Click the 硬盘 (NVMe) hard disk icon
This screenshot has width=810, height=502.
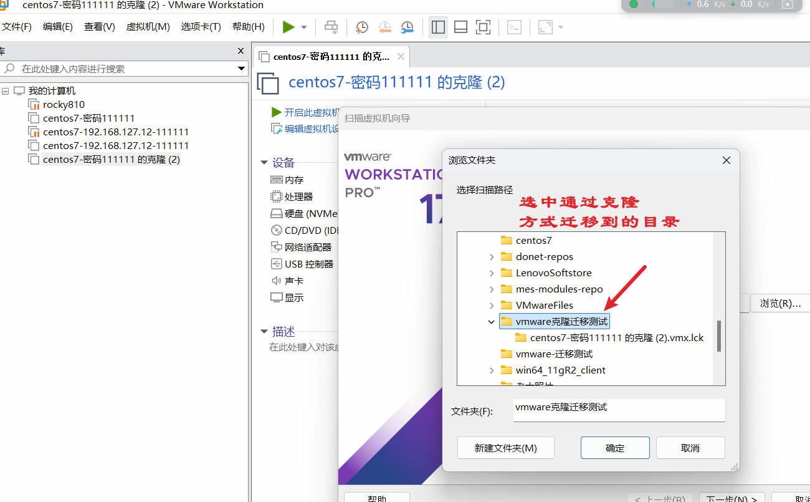click(277, 213)
